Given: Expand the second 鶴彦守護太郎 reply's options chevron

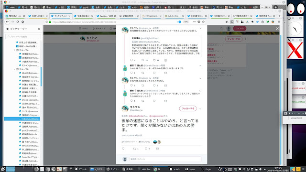Looking at the screenshot, I should (200, 91).
